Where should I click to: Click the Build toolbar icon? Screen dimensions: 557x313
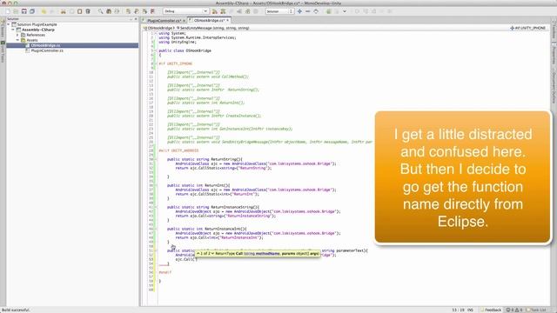click(x=215, y=11)
